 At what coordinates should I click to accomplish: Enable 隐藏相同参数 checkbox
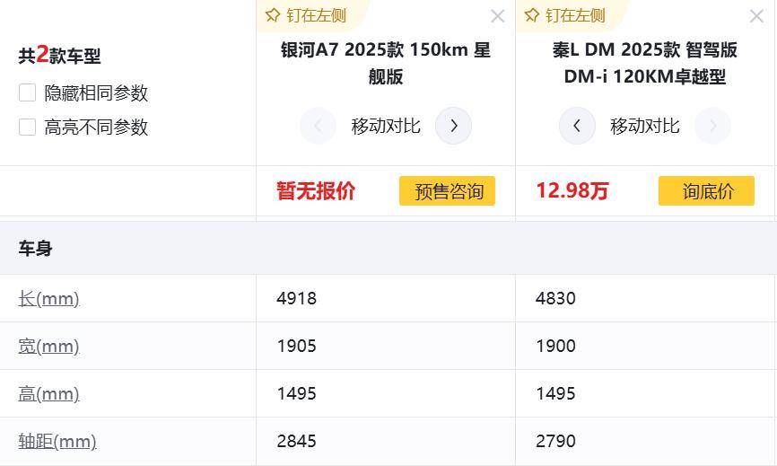pos(28,92)
